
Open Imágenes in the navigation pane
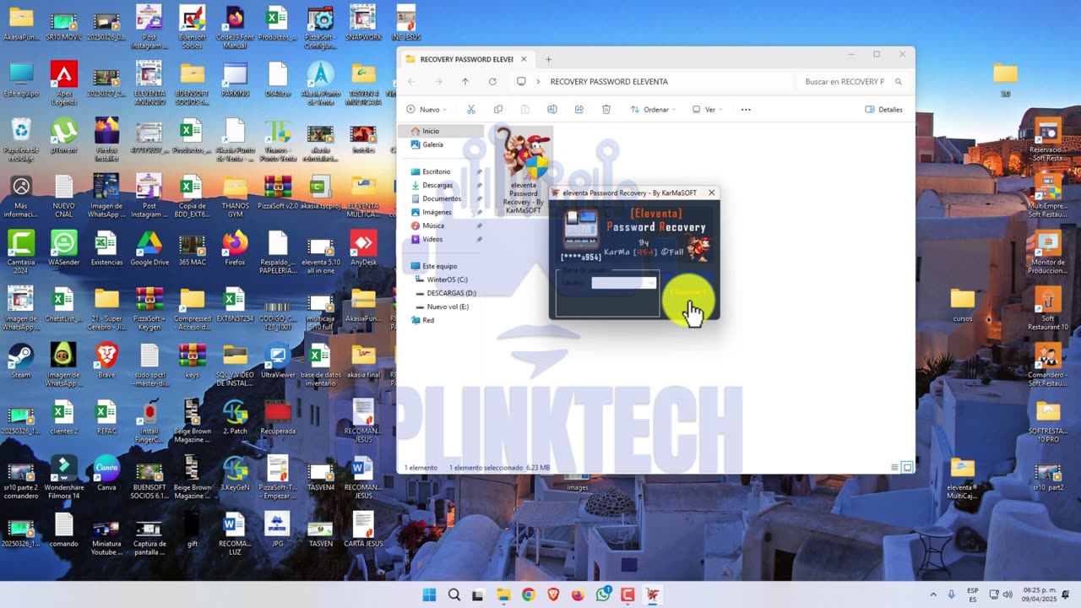[437, 212]
